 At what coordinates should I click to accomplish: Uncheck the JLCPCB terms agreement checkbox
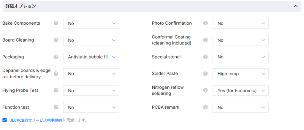[x=4, y=120]
